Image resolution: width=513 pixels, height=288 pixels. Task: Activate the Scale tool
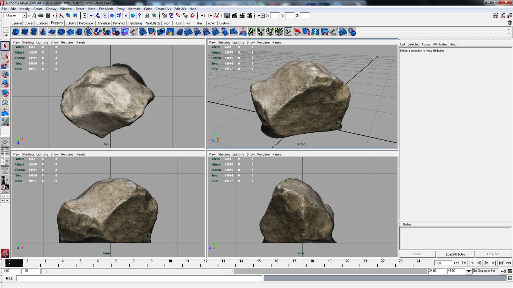pos(5,93)
